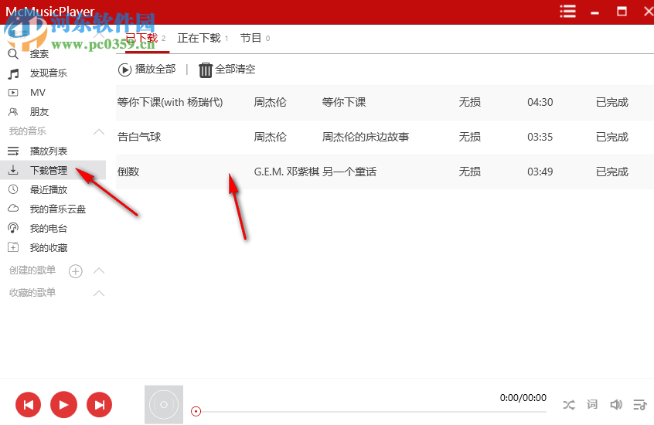
Task: Select the song 告白气球
Action: [139, 137]
